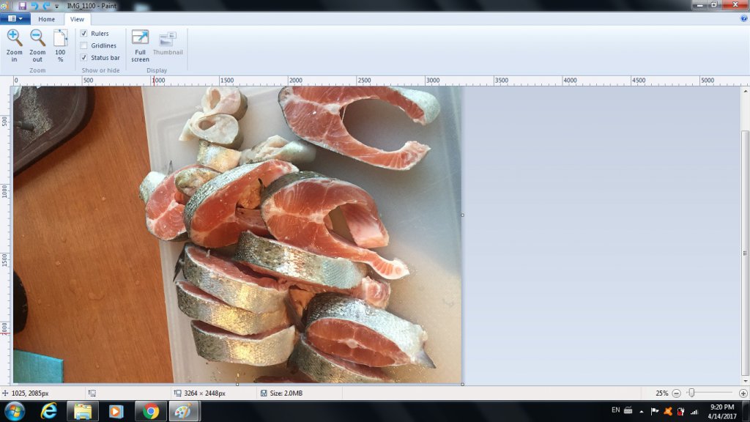Switch to the Home ribbon tab
The image size is (750, 422).
tap(46, 19)
